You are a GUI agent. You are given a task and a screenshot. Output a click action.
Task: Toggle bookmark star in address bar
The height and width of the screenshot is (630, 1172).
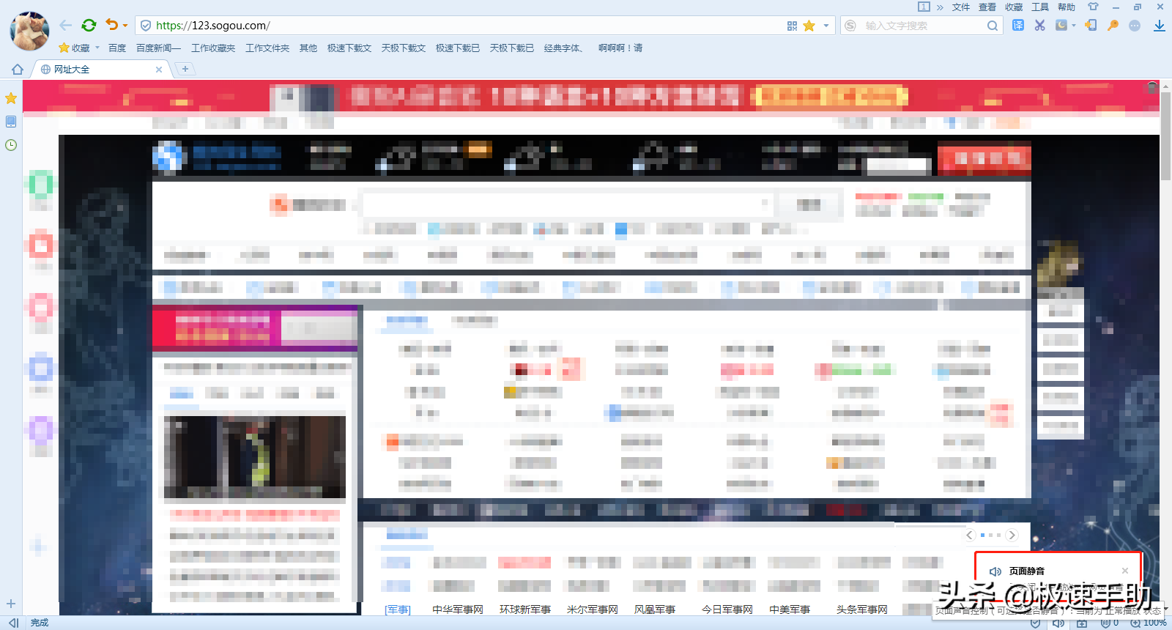point(809,26)
